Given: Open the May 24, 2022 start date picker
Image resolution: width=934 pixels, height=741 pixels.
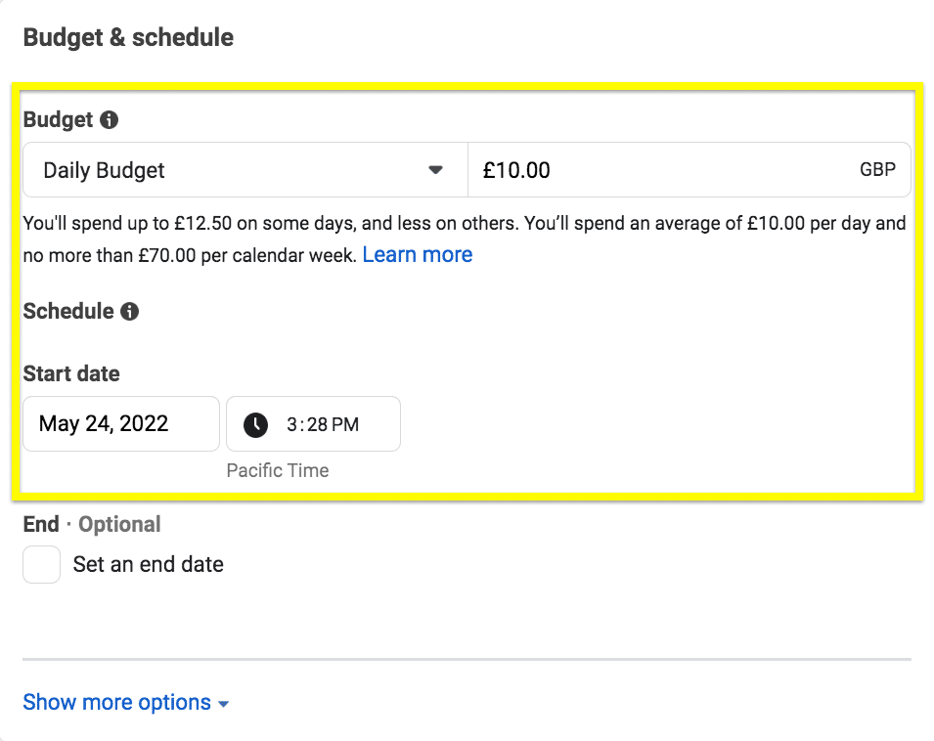Looking at the screenshot, I should (x=121, y=423).
